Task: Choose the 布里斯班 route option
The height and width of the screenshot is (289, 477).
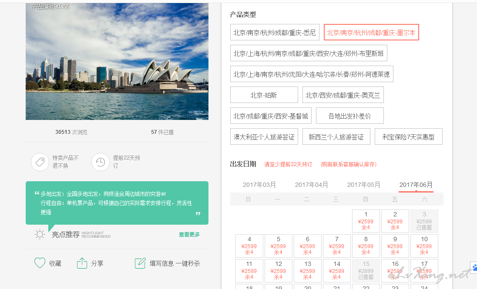Action: pos(309,53)
